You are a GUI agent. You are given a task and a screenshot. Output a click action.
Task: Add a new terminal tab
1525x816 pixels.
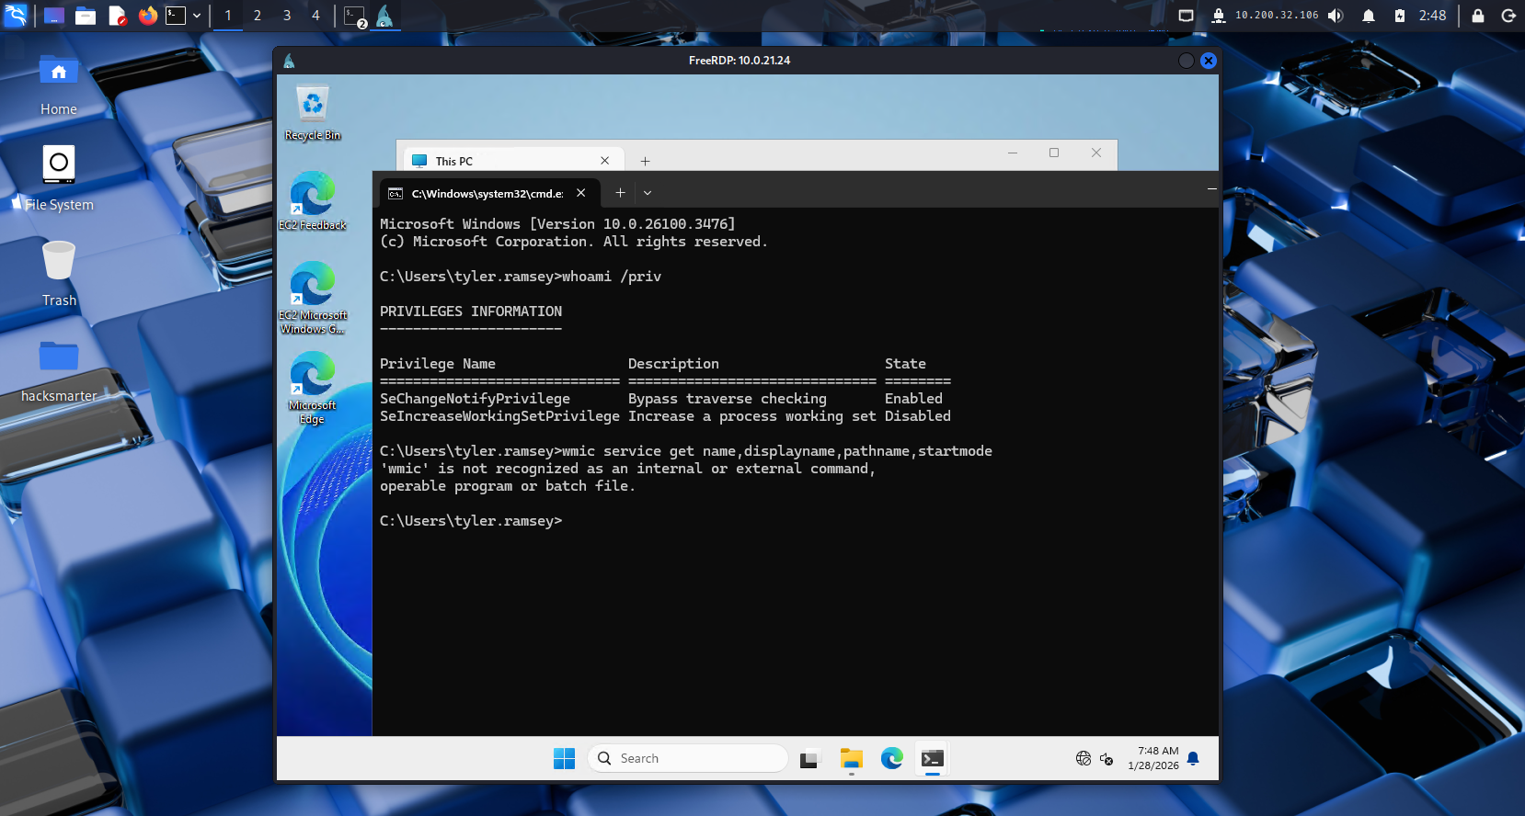tap(620, 193)
